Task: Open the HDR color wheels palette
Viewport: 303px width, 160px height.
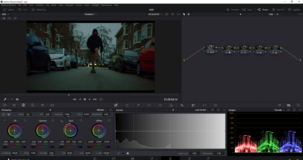Action: [x=33, y=105]
